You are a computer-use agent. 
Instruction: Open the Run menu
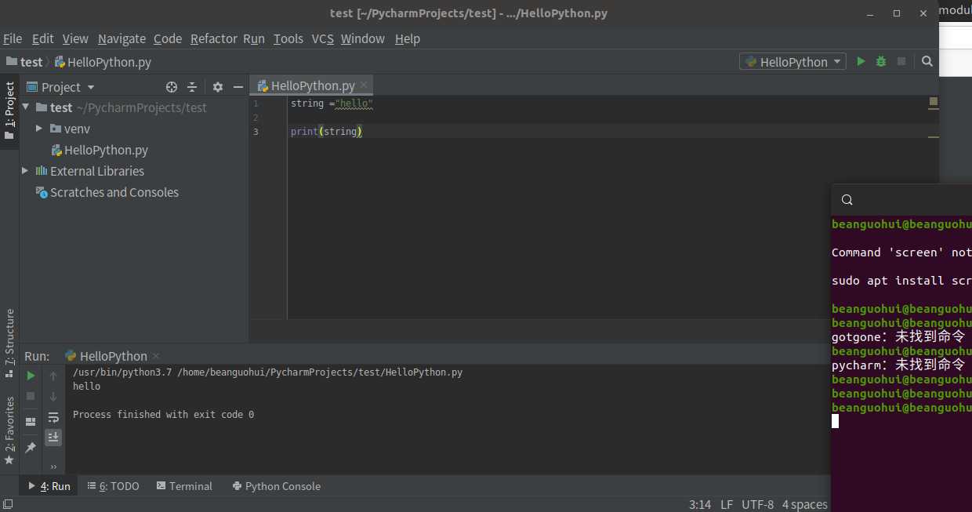(x=254, y=38)
